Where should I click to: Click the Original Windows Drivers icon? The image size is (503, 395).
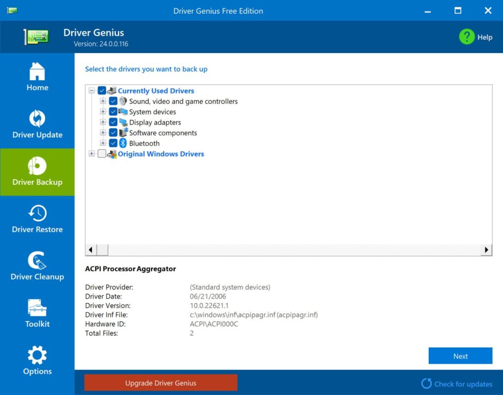click(x=112, y=154)
